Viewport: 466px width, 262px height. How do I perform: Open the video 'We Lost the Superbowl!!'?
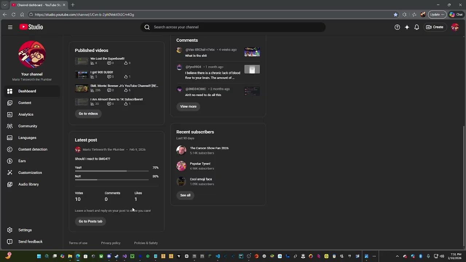pos(107,59)
